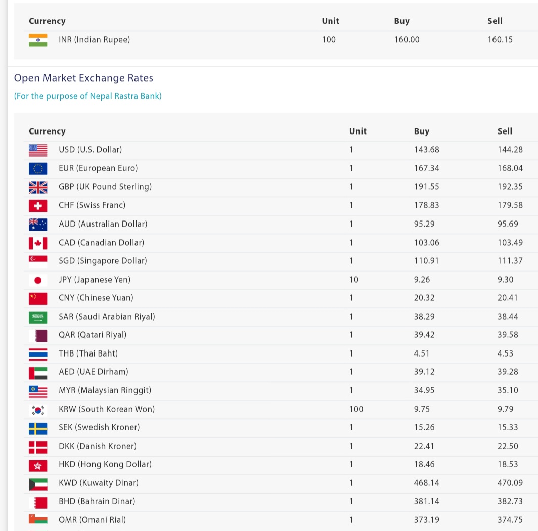Click the Open Market Exchange Rates heading

click(83, 78)
